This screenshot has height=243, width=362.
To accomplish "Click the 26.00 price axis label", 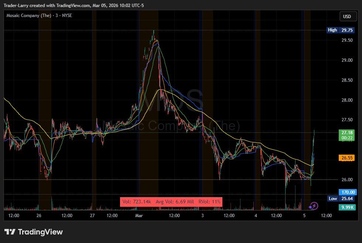I will pos(347,180).
